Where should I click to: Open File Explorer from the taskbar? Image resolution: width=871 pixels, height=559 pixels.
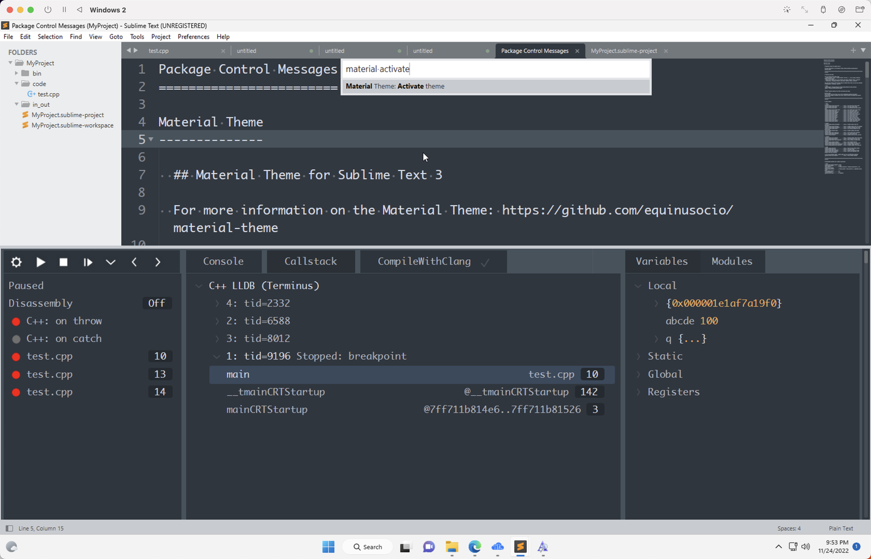(x=452, y=547)
